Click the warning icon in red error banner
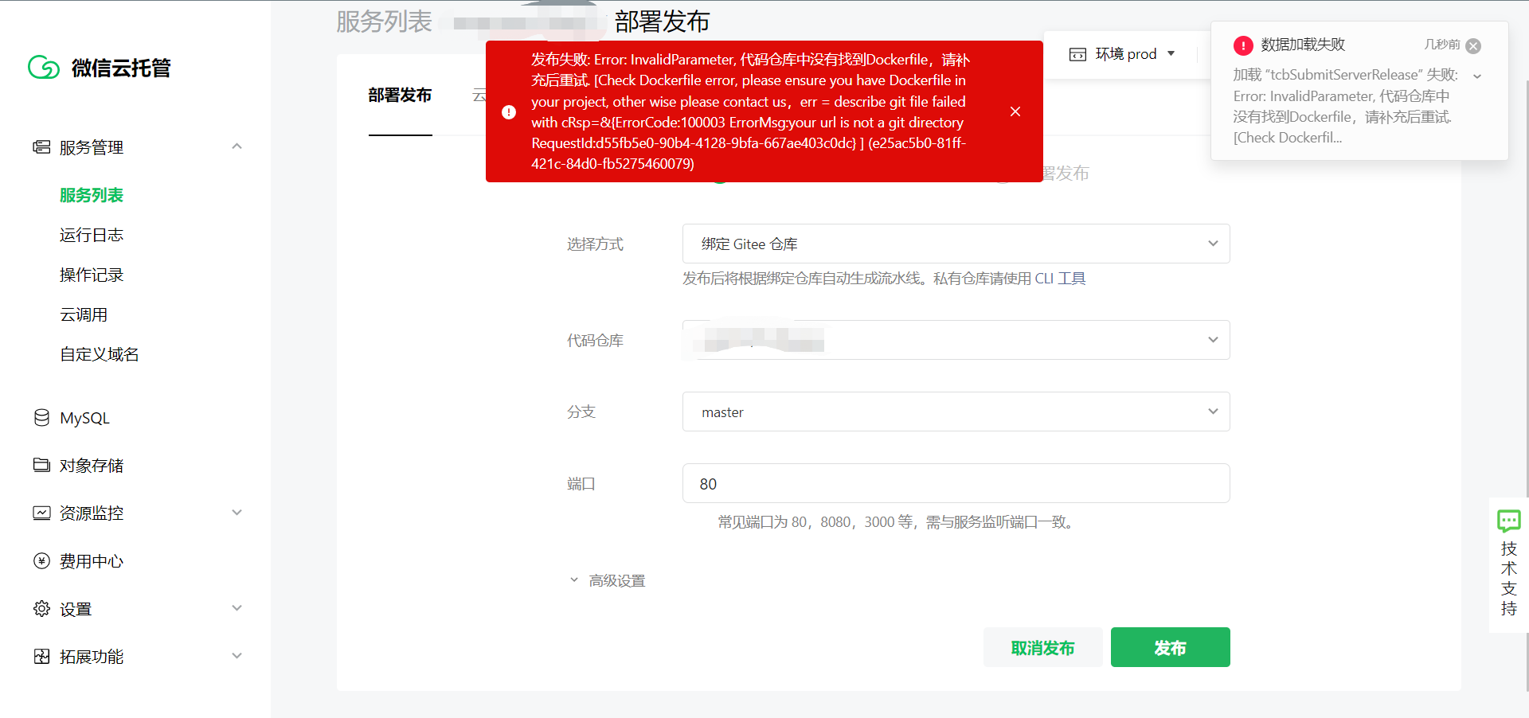The width and height of the screenshot is (1529, 718). click(509, 112)
